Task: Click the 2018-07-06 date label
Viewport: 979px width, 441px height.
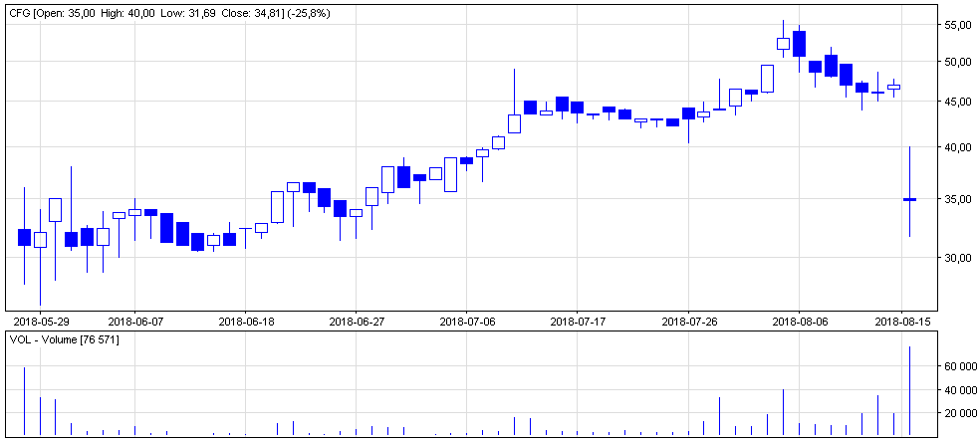Action: [x=466, y=322]
